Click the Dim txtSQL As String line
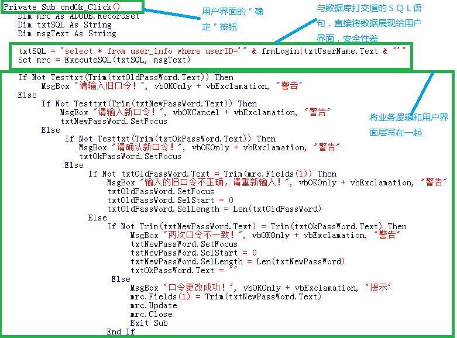The image size is (457, 338). [64, 25]
